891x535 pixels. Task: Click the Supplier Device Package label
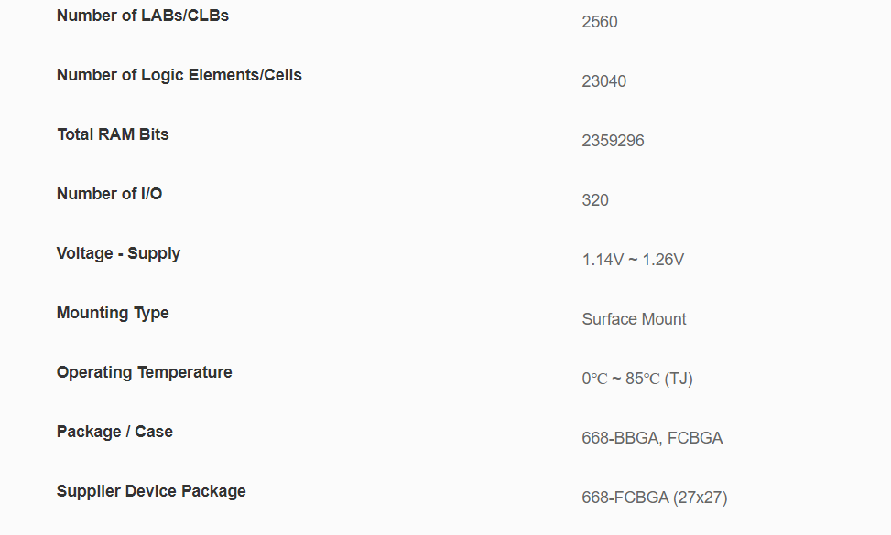coord(151,491)
